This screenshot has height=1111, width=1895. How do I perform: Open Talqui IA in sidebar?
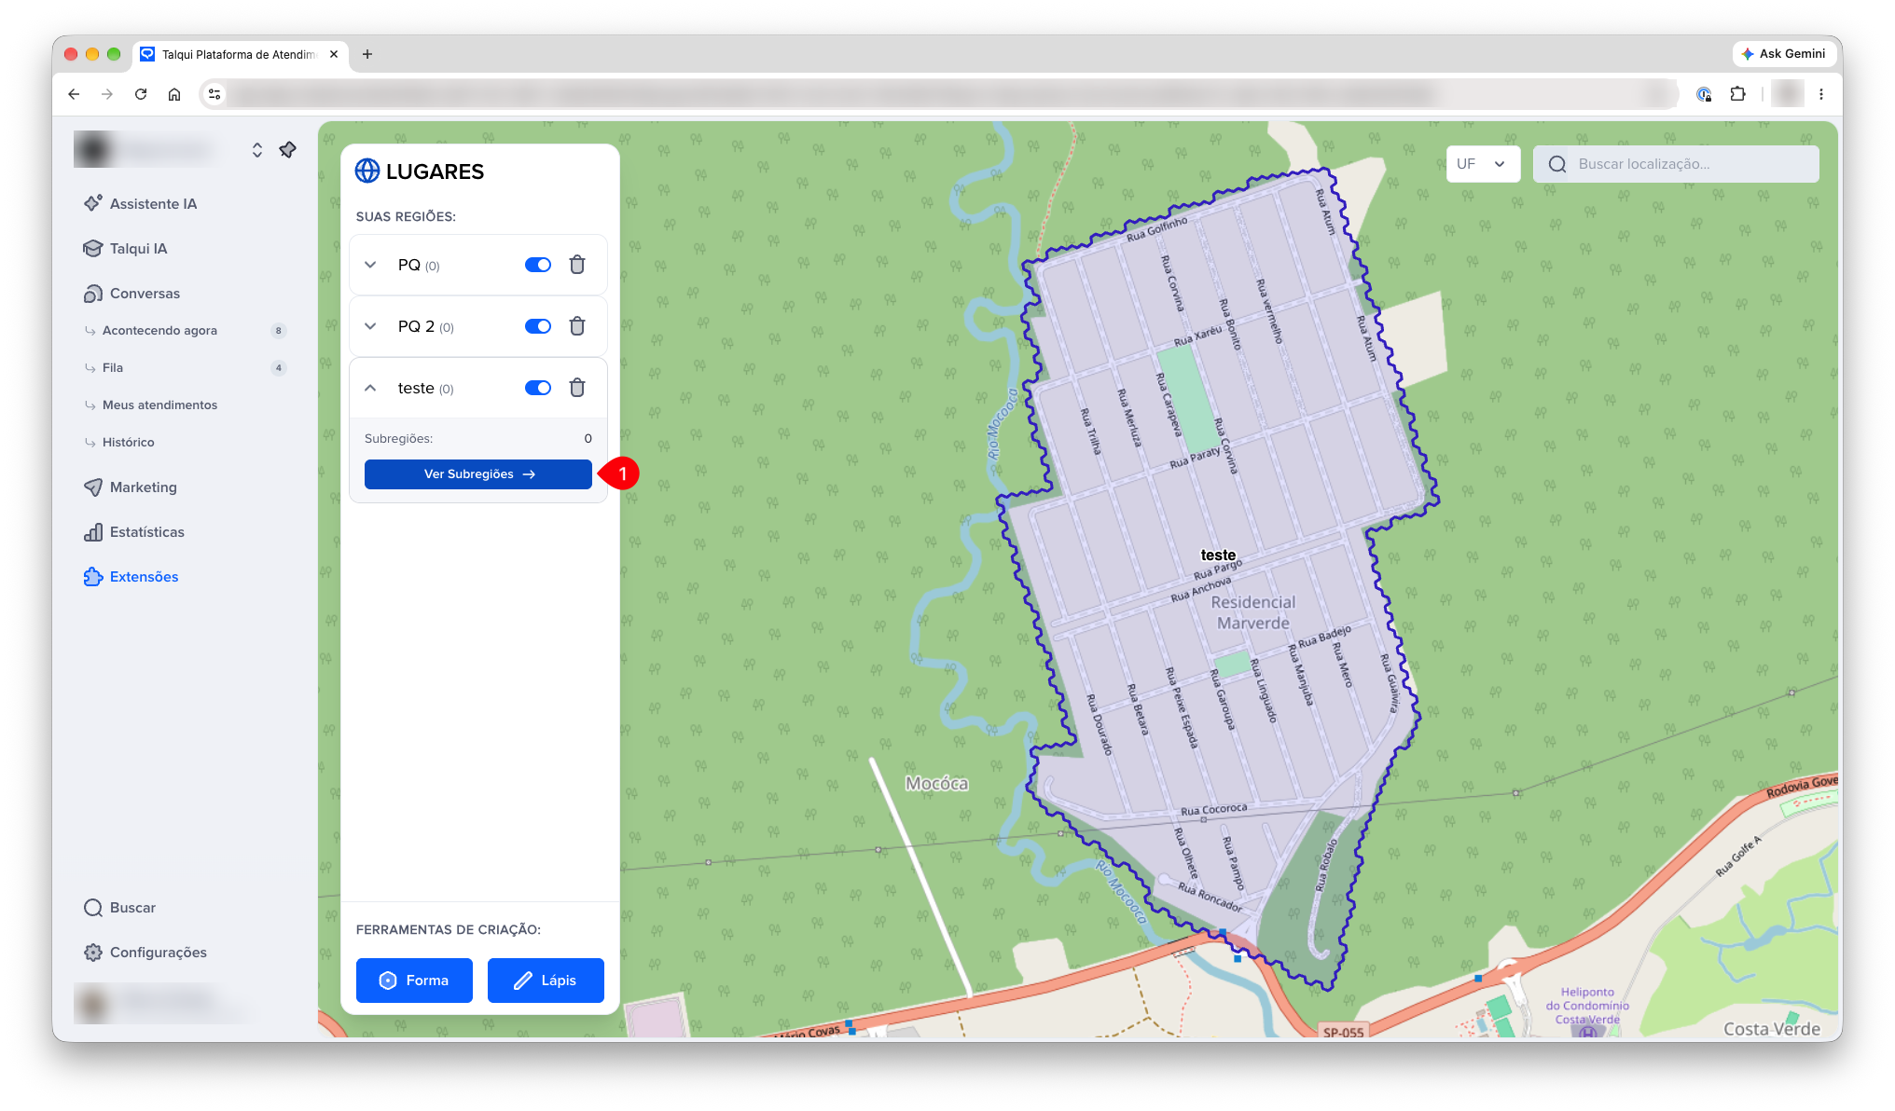tap(126, 249)
